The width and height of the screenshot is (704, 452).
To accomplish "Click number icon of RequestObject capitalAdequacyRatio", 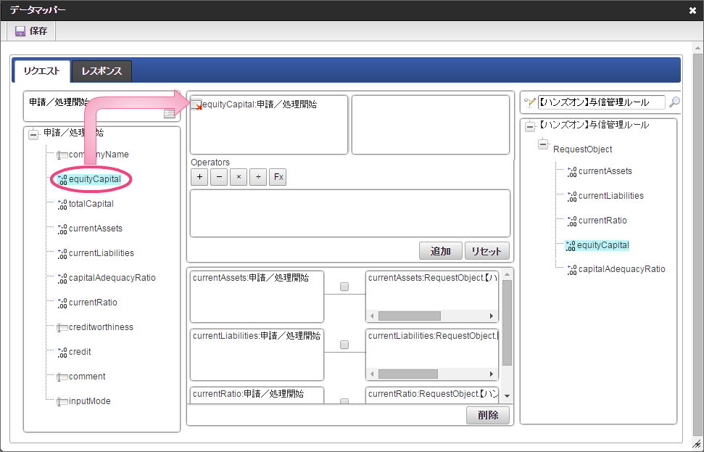I will [572, 270].
